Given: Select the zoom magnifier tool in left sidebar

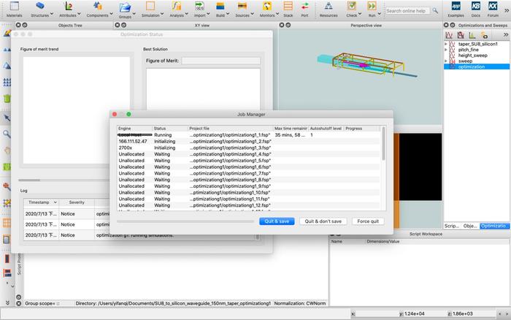Looking at the screenshot, I should [7, 134].
